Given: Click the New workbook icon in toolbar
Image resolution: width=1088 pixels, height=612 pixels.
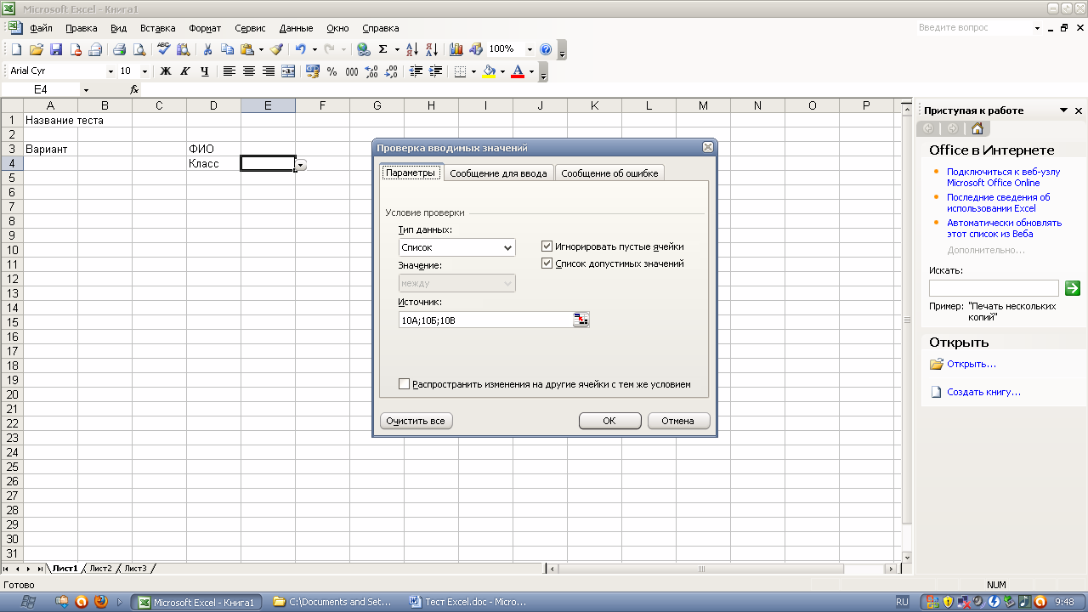Looking at the screenshot, I should click(16, 49).
